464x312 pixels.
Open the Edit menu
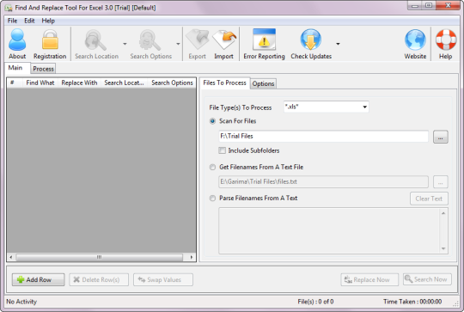(x=29, y=21)
